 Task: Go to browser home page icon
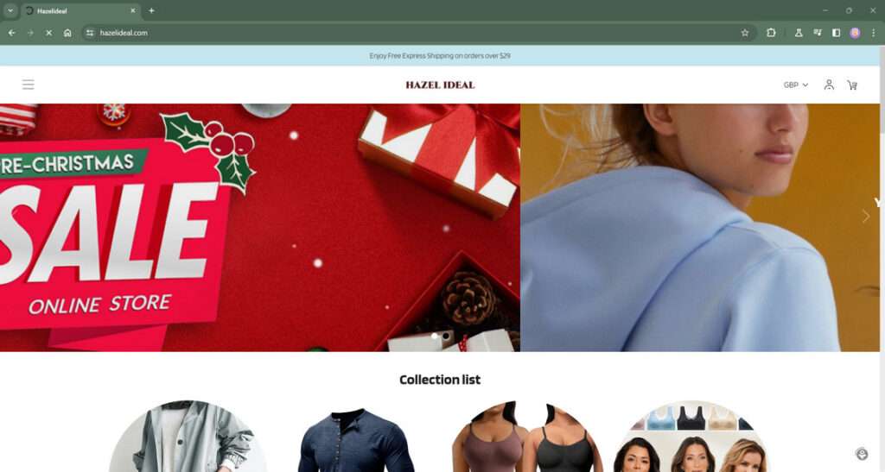67,33
